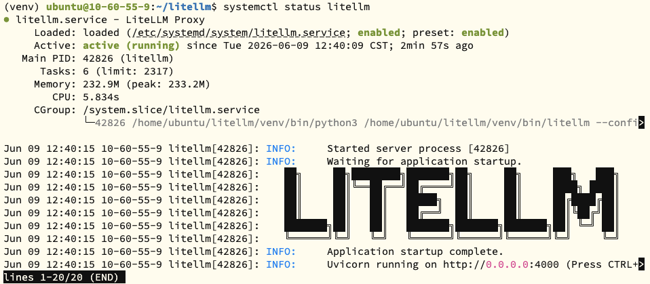Click the first green 'enabled' after the service path
The image size is (650, 284).
pyautogui.click(x=379, y=33)
